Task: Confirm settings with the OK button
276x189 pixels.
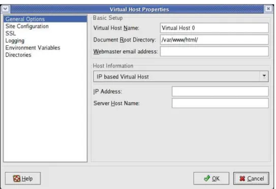Action: pos(211,178)
